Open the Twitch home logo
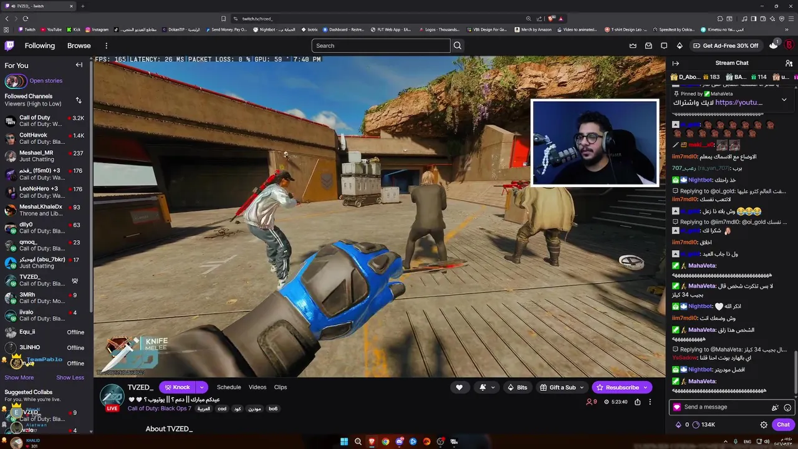Viewport: 798px width, 449px height. 10,46
